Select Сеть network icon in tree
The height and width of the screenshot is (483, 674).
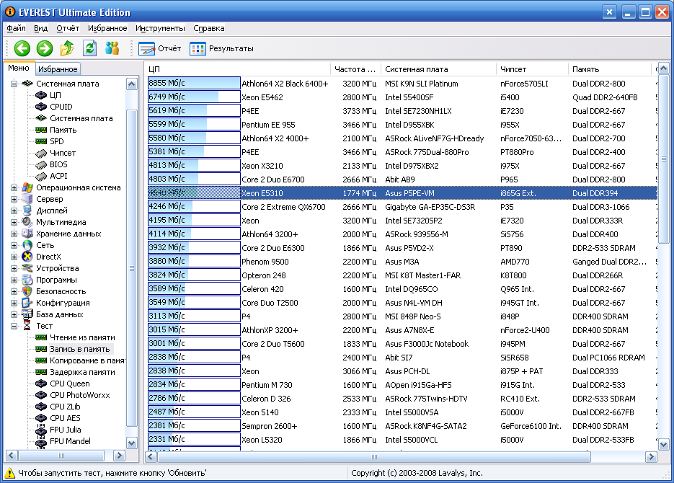(x=27, y=245)
